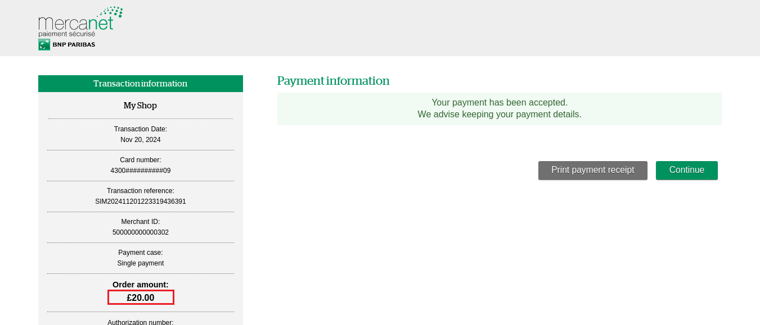Click the Authorization number label
Viewport: 760px width, 325px height.
pyautogui.click(x=140, y=322)
